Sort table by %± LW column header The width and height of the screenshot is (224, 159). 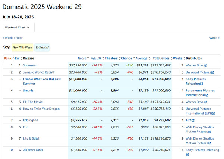pos(97,58)
